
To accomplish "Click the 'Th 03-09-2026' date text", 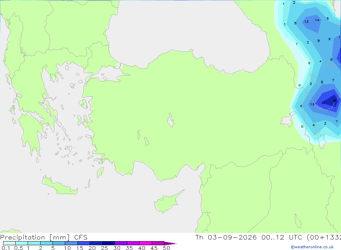I will (x=226, y=237).
